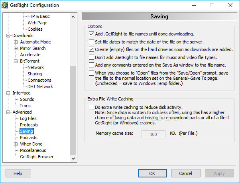
Task: Minimize the GetRight Configuration window
Action: 194,5
